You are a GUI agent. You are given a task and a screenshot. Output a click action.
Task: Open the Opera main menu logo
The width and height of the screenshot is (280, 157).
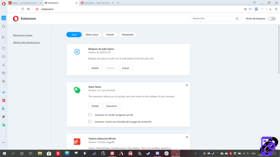point(3,3)
